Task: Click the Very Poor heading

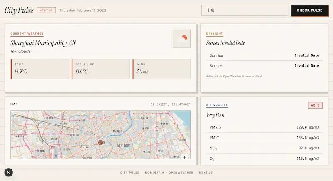Action: [216, 115]
